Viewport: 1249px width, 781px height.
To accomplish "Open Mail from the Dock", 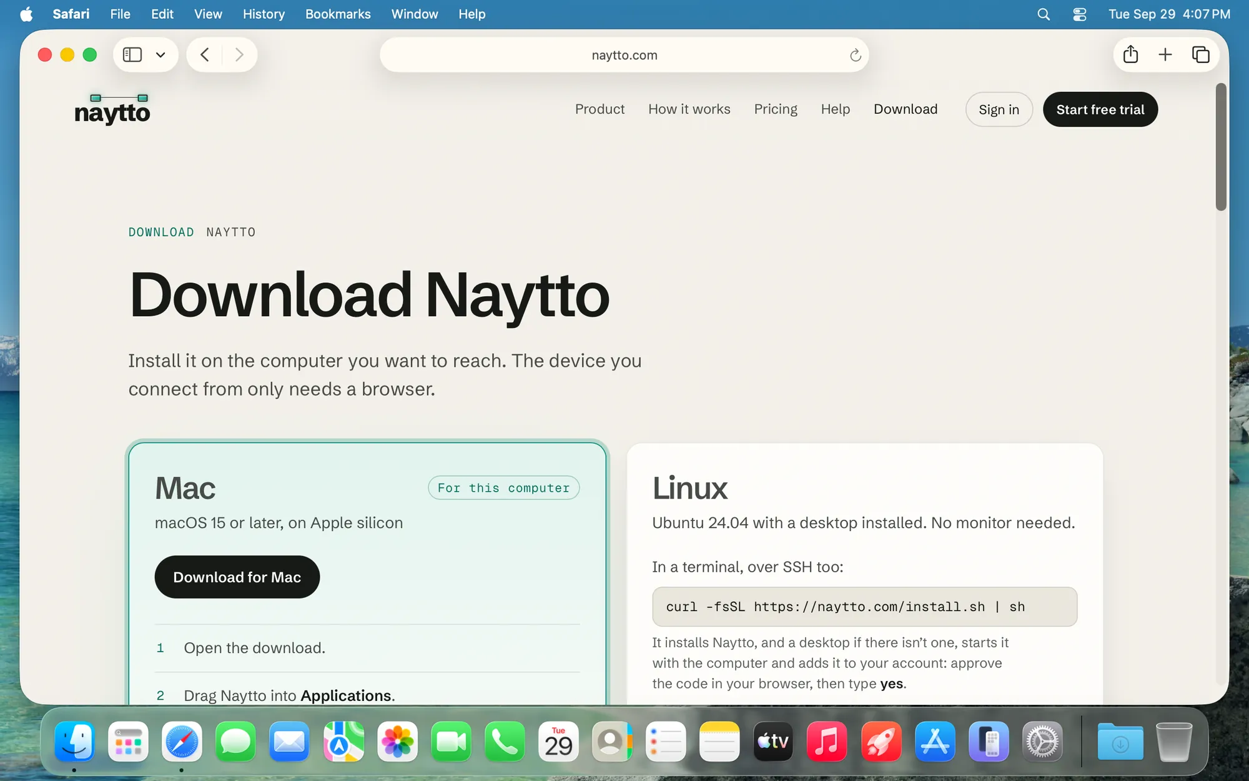I will click(x=289, y=742).
